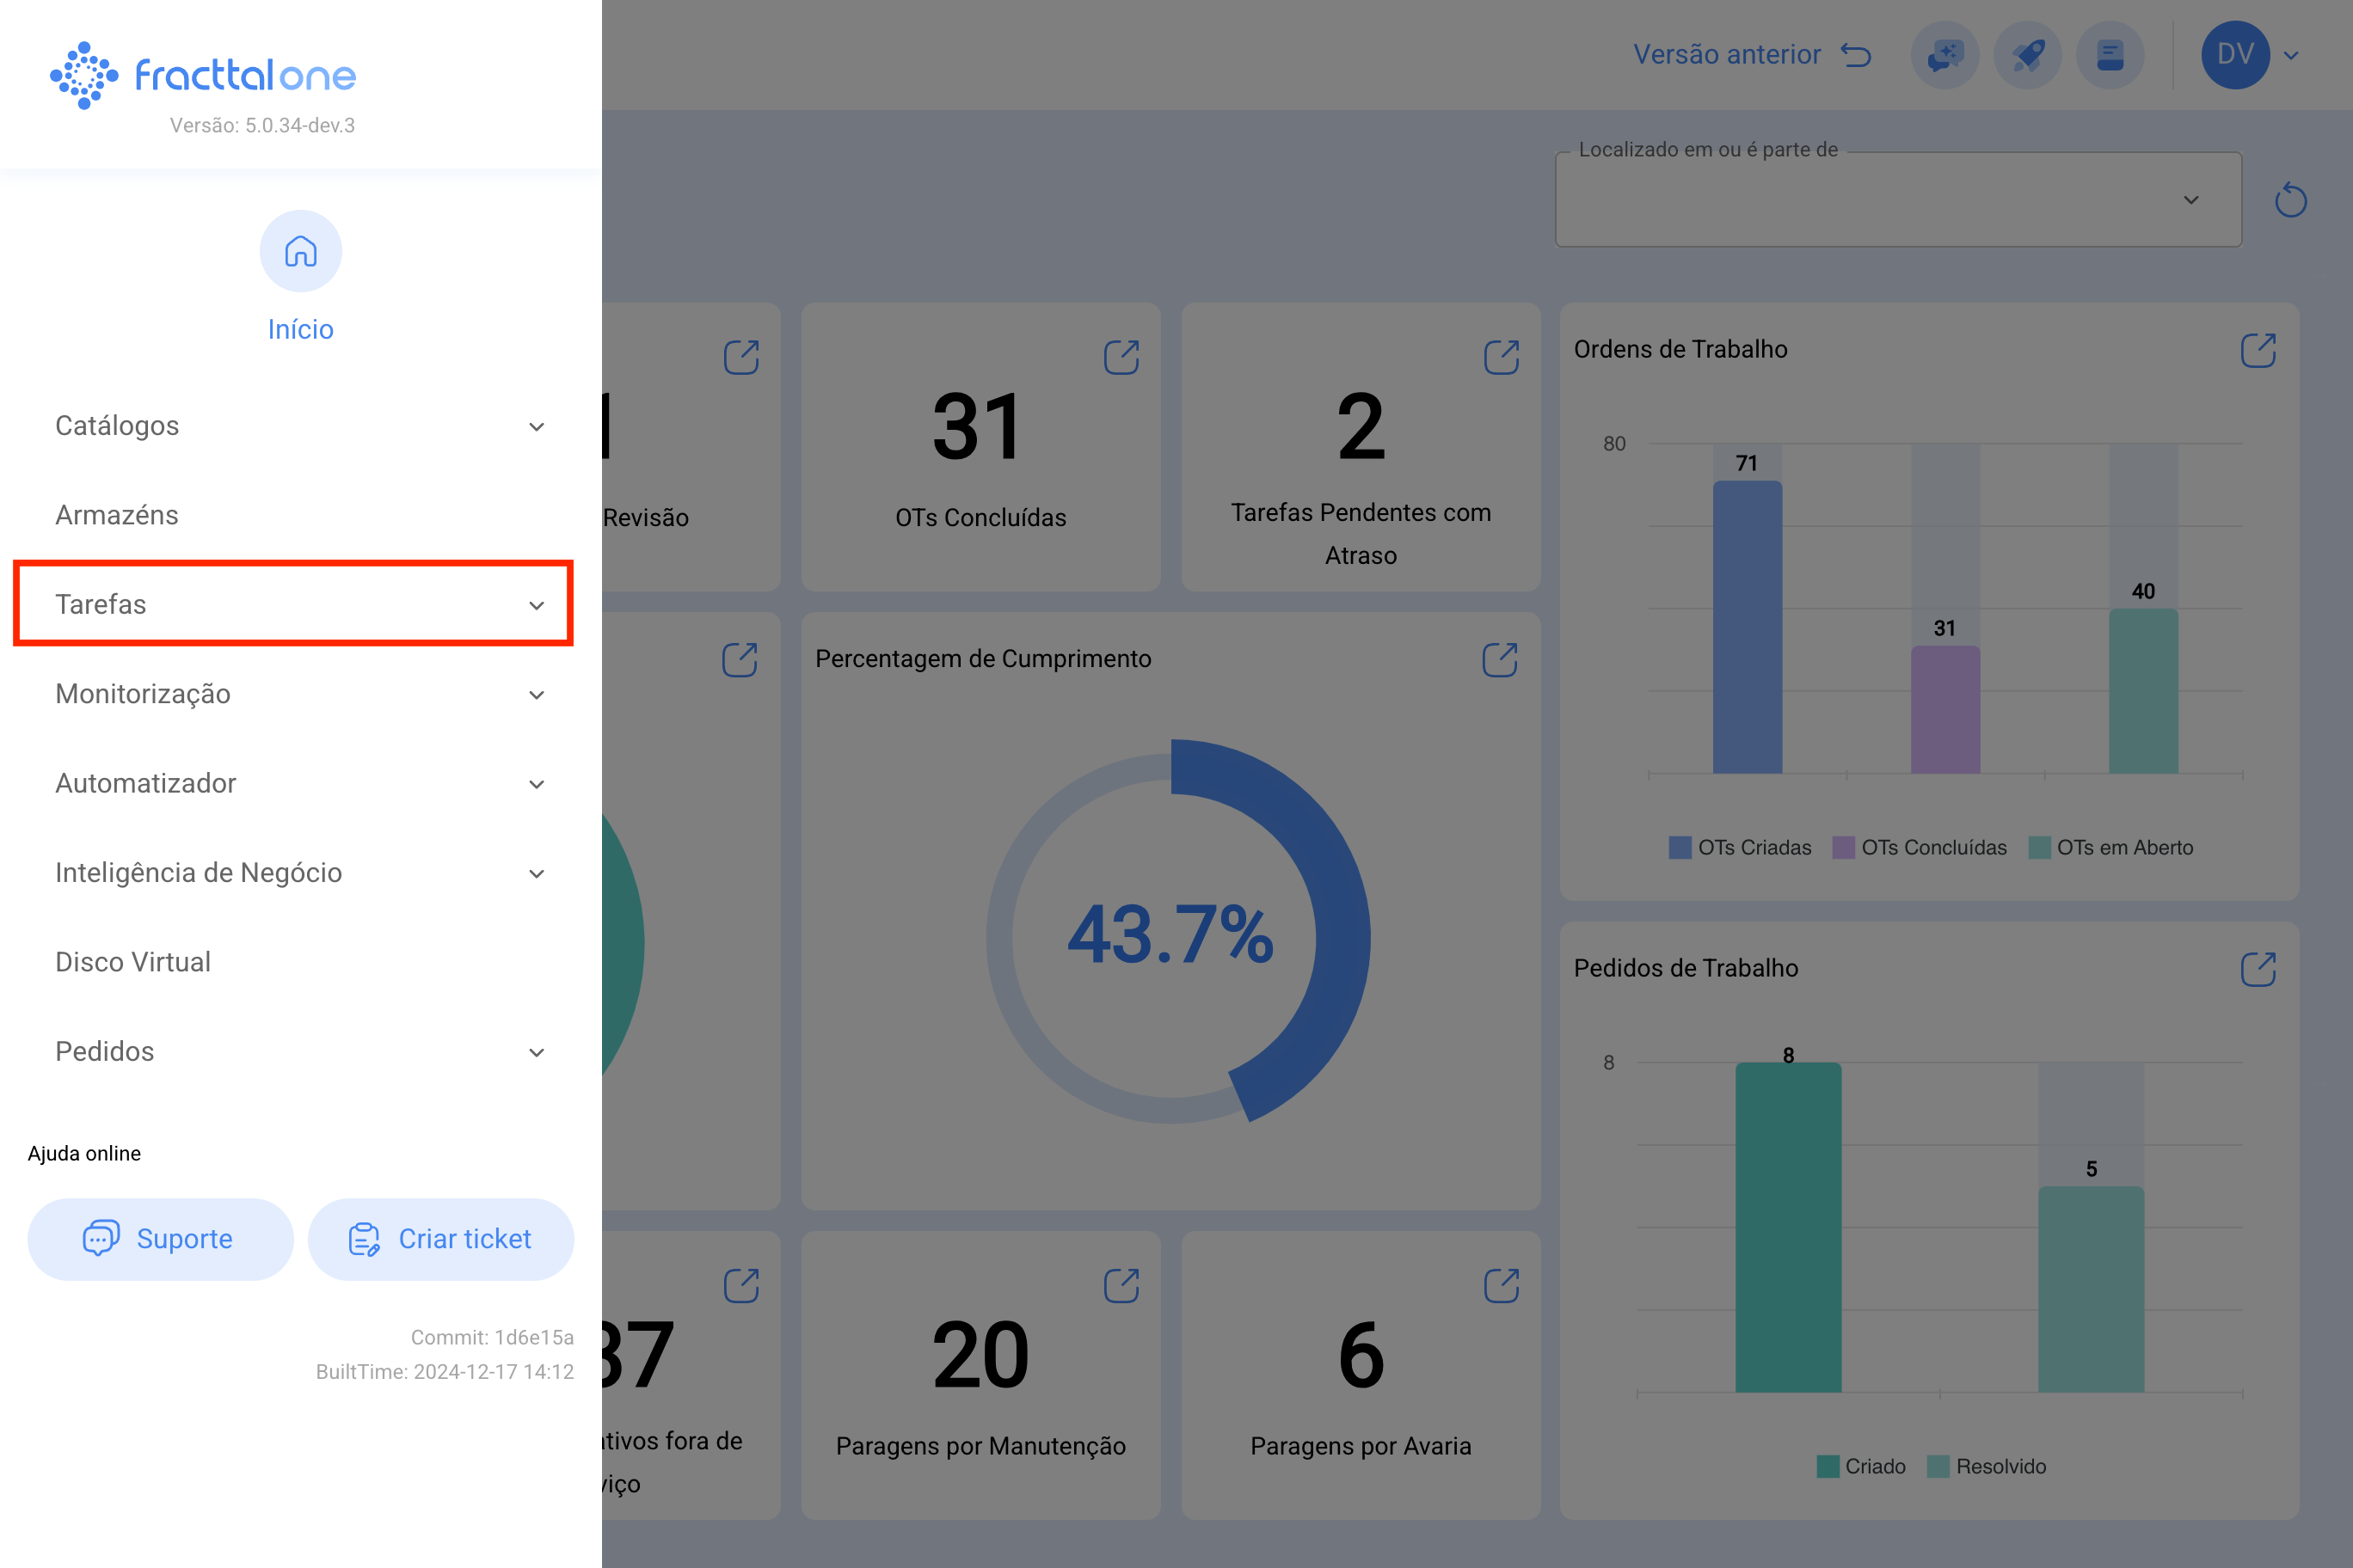This screenshot has height=1568, width=2353.
Task: Click the Commit: 1d6e15a text
Action: [x=492, y=1337]
